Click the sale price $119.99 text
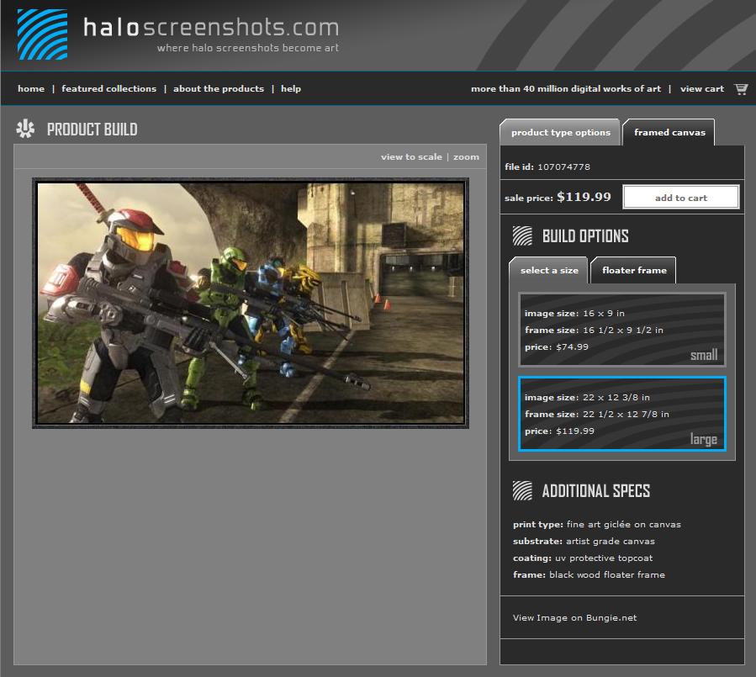 tap(558, 198)
